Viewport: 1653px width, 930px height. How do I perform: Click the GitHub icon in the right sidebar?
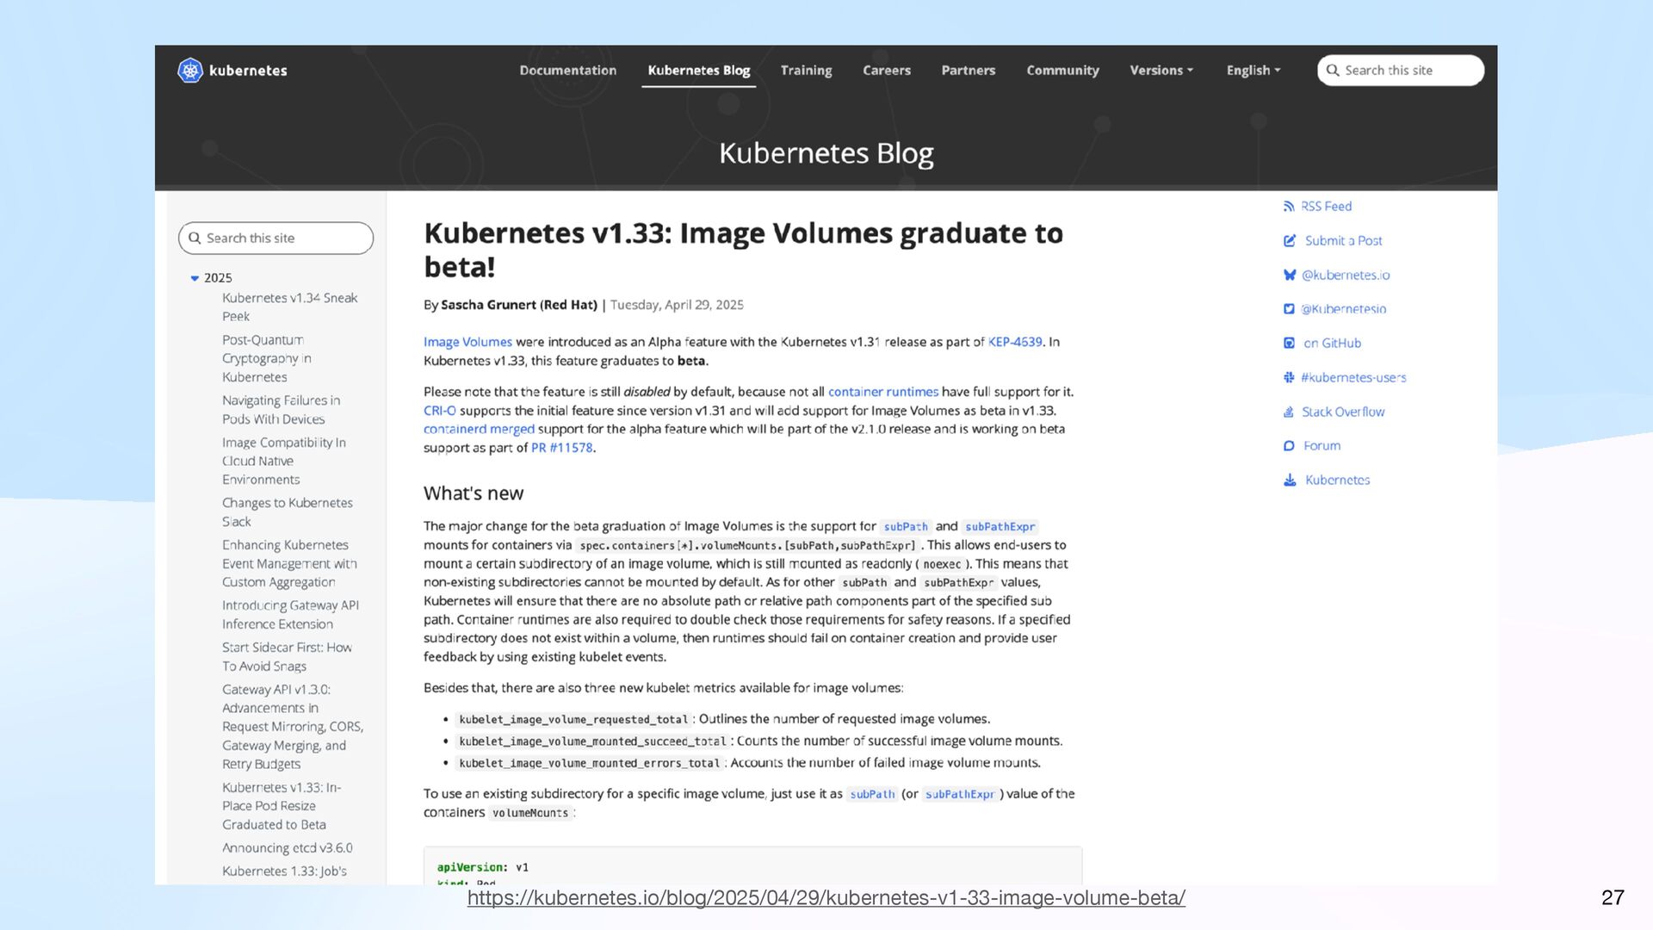click(1289, 343)
